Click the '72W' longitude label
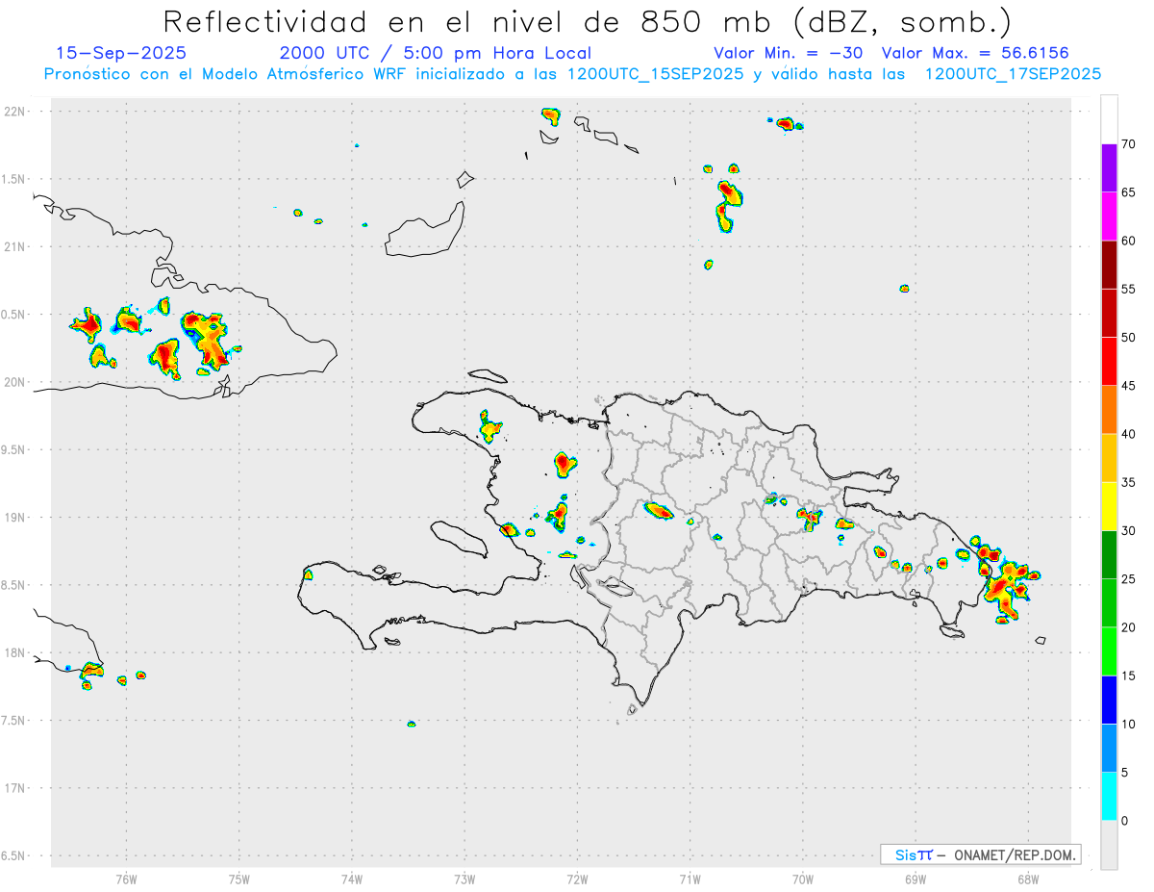This screenshot has height=892, width=1154. (577, 880)
